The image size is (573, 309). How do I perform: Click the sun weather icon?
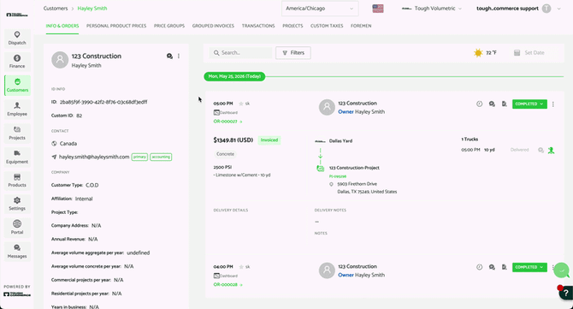(x=478, y=53)
